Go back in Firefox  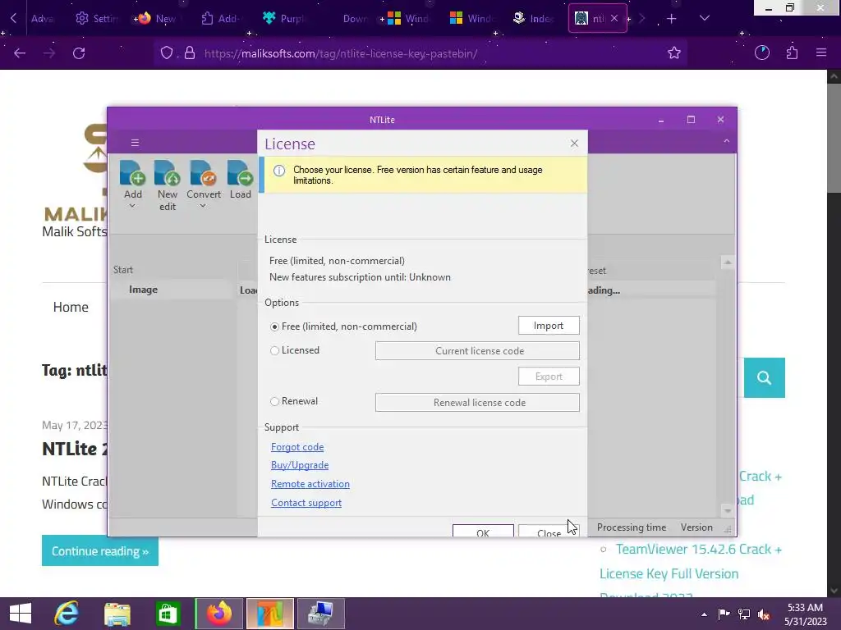click(x=20, y=53)
